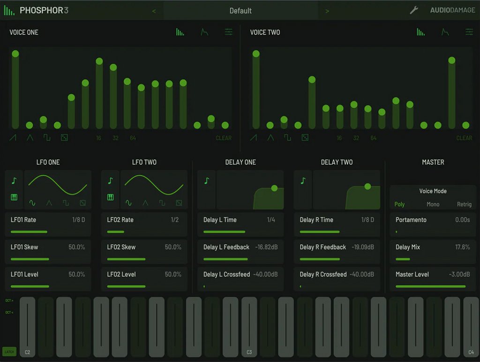480x362 pixels.
Task: Set Voice Two partial count to 16
Action: click(339, 138)
